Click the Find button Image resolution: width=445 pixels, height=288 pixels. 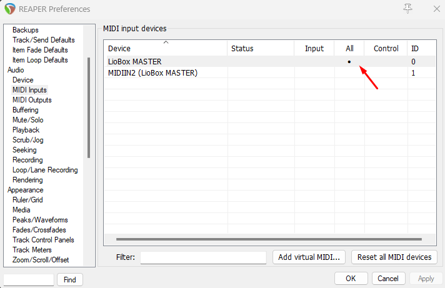tap(70, 280)
